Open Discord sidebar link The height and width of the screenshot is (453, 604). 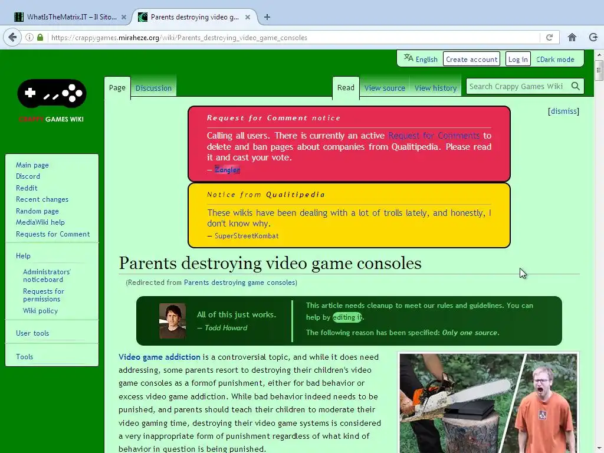[x=28, y=176]
